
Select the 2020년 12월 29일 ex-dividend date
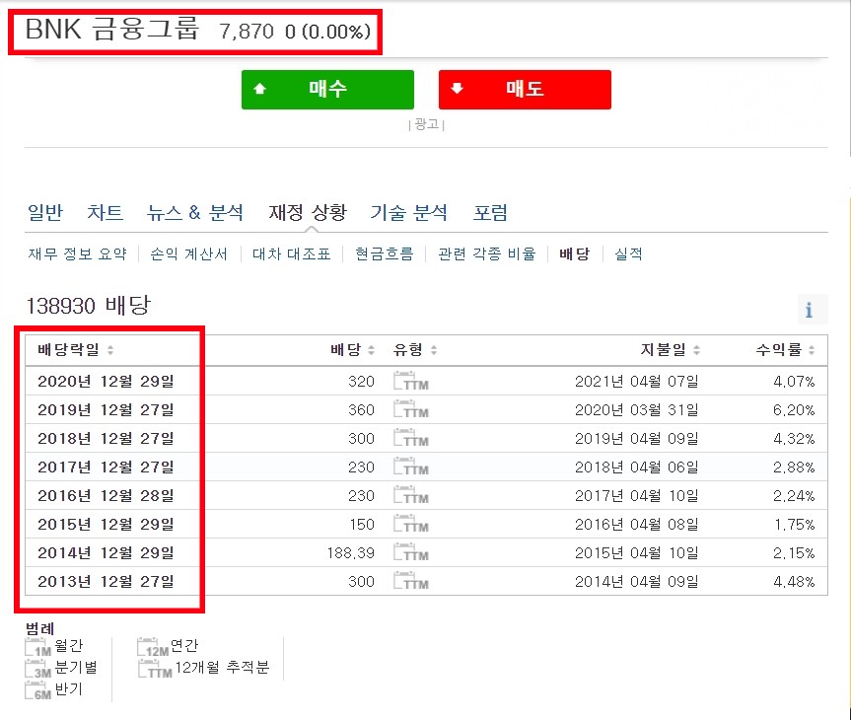pyautogui.click(x=106, y=381)
